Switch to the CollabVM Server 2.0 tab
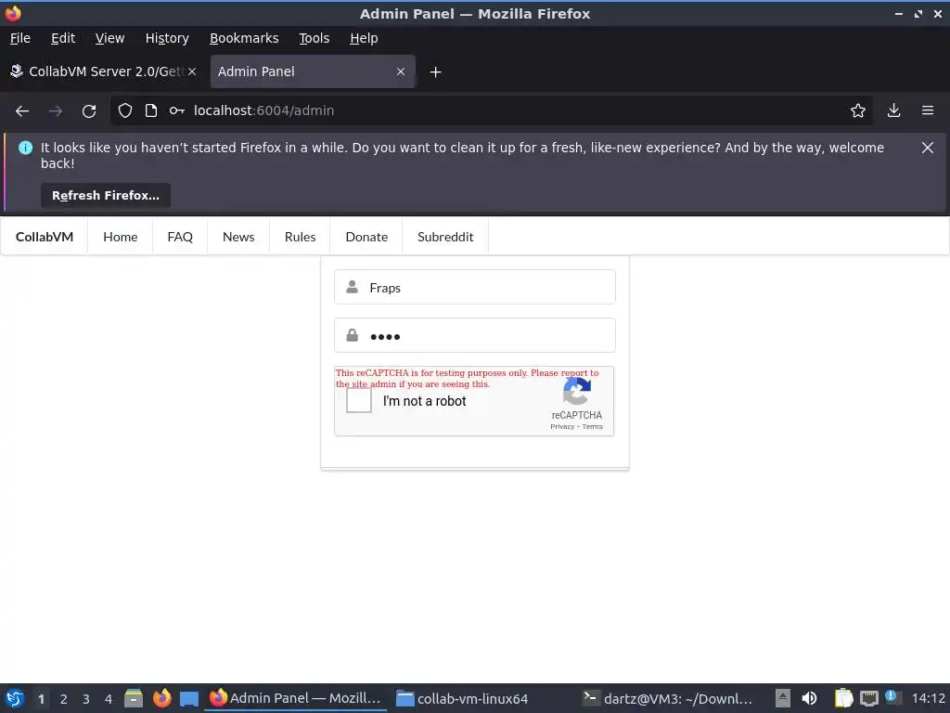950x713 pixels. (103, 71)
